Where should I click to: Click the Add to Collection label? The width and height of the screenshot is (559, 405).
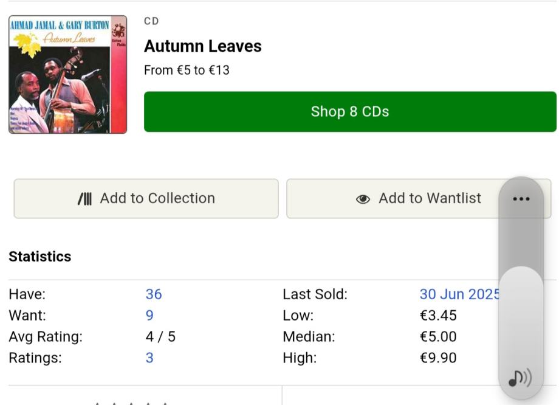point(157,198)
